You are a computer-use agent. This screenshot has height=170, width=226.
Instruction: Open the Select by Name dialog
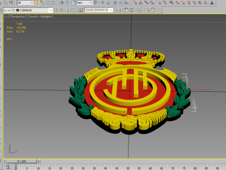tap(42, 3)
